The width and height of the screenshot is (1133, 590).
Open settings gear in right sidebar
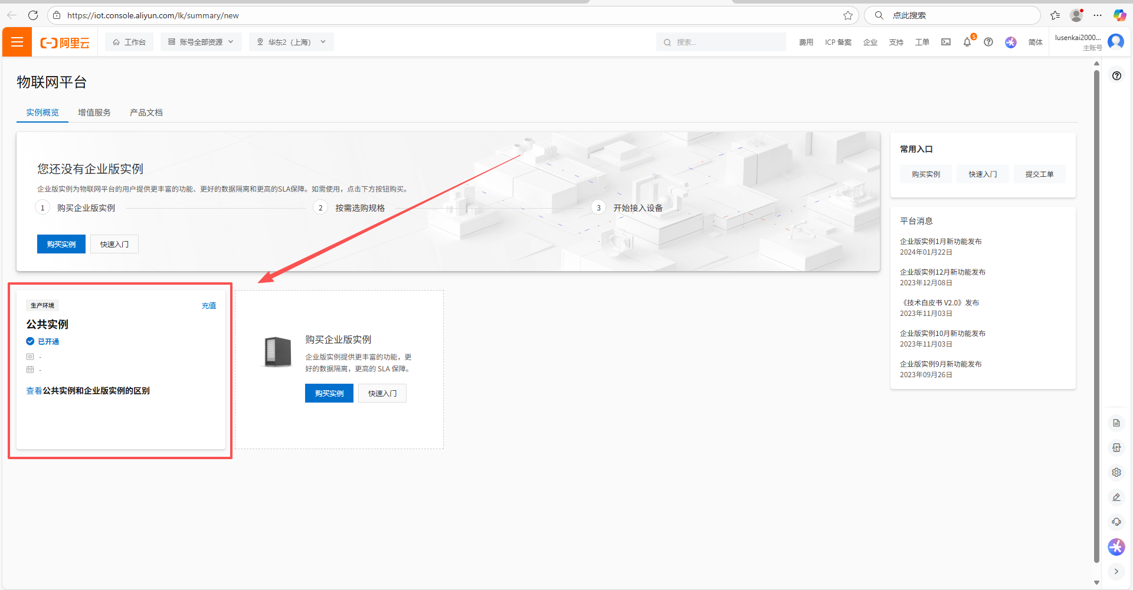click(1116, 472)
